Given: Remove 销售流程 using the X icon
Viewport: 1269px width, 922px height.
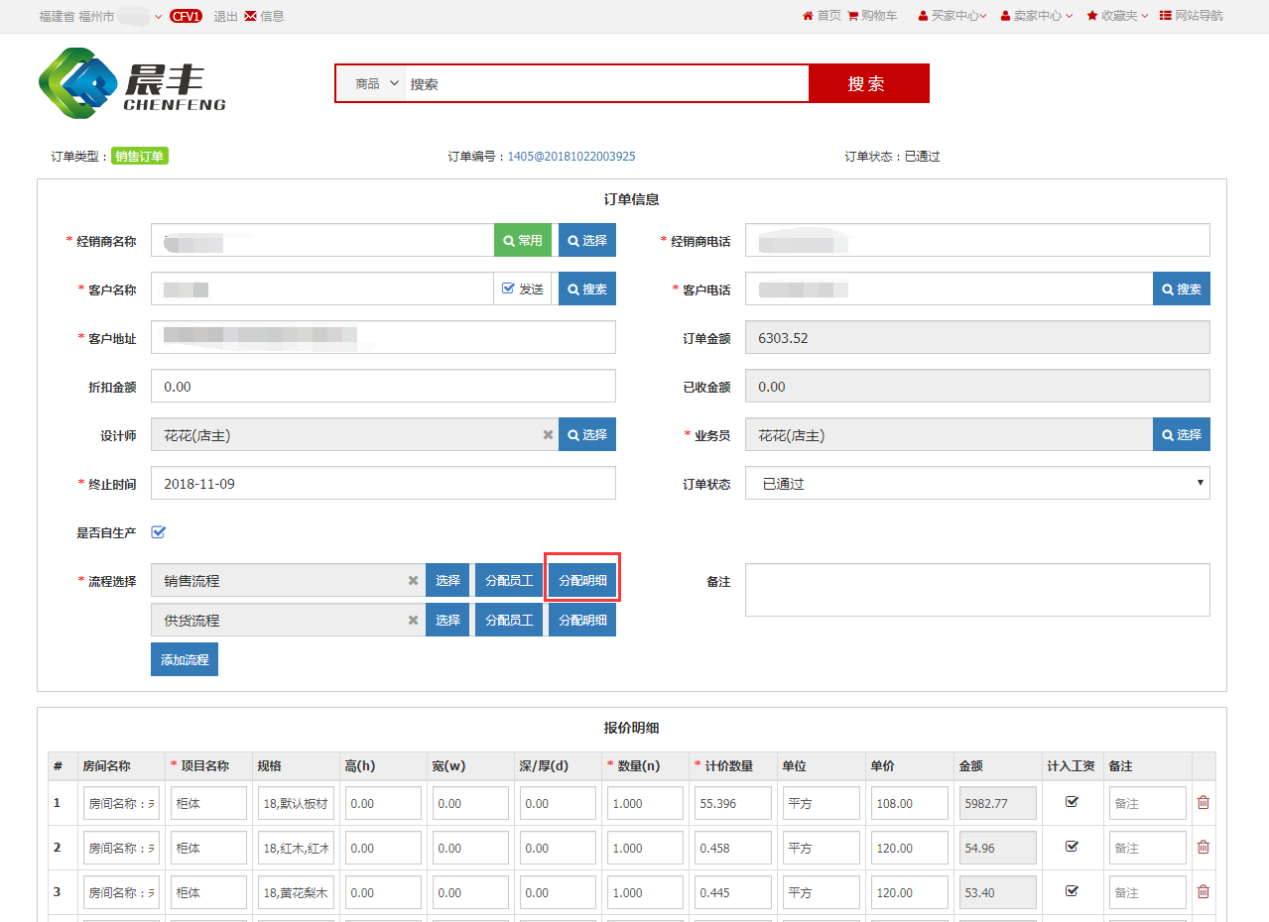Looking at the screenshot, I should tap(414, 581).
